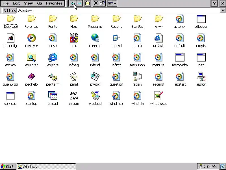Select the unload calendar icon

pos(53,96)
